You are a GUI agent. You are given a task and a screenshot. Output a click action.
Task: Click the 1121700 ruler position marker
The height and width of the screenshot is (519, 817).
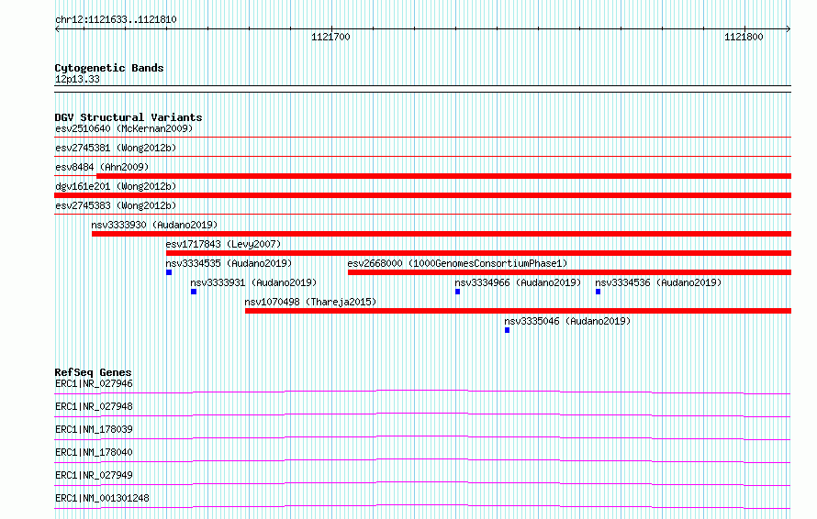(x=330, y=37)
